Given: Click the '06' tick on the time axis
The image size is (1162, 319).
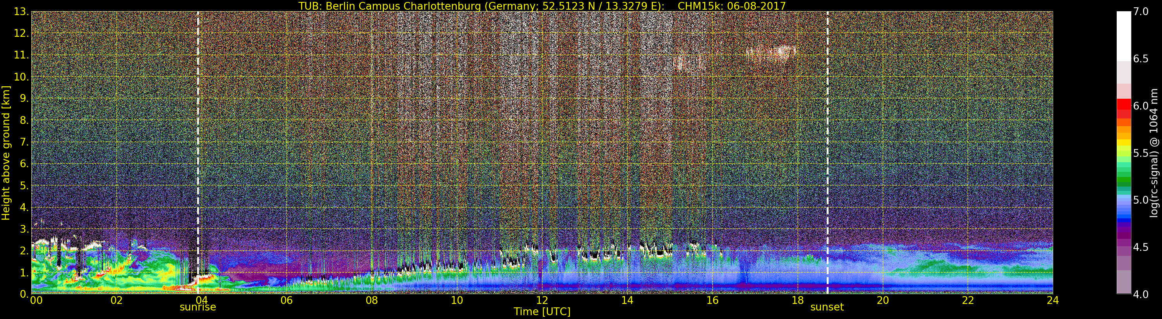Looking at the screenshot, I should coord(287,300).
